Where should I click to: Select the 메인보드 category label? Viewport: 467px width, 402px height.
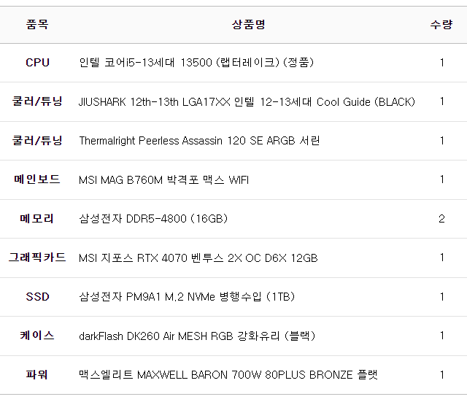tap(37, 179)
